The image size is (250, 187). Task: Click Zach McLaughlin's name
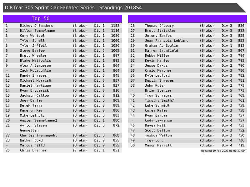pos(35,71)
